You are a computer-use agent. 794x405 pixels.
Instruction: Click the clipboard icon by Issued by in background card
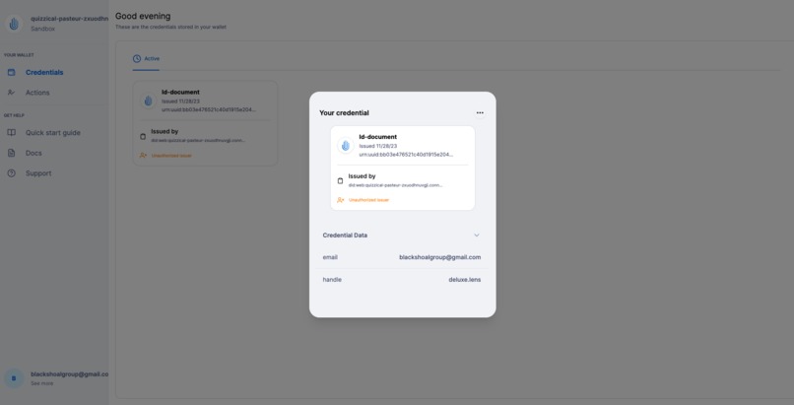(x=143, y=136)
